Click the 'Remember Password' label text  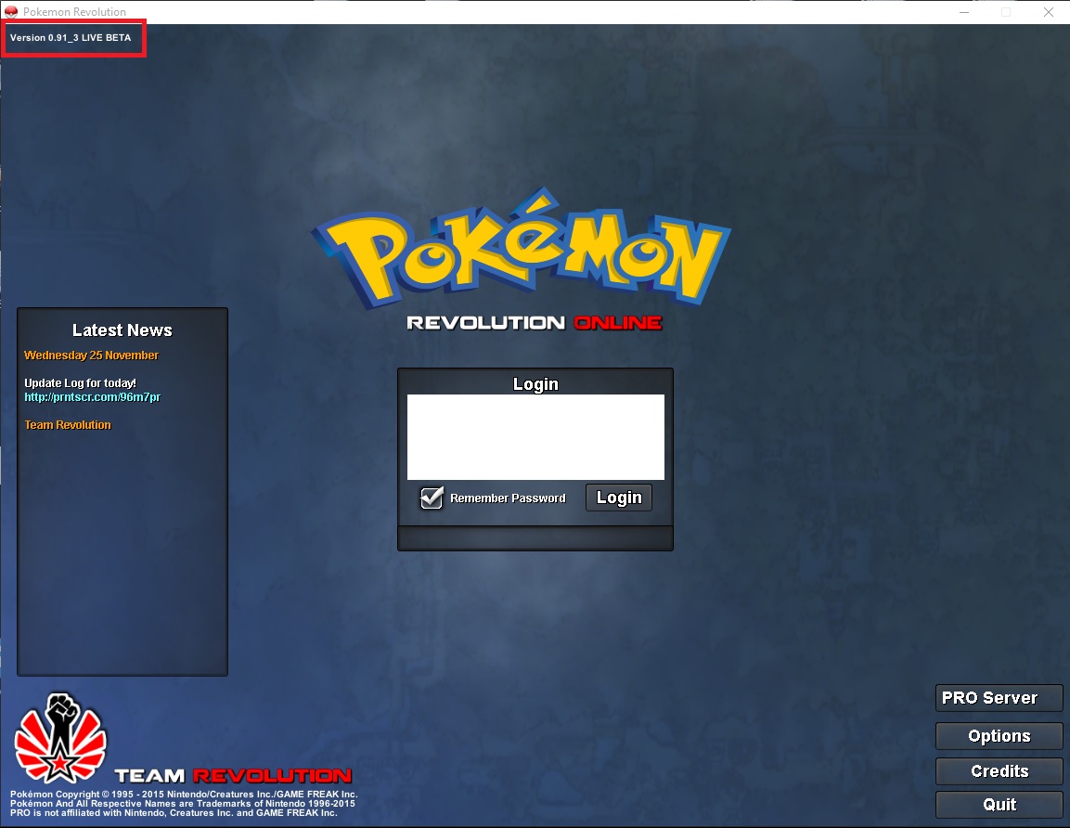[508, 498]
